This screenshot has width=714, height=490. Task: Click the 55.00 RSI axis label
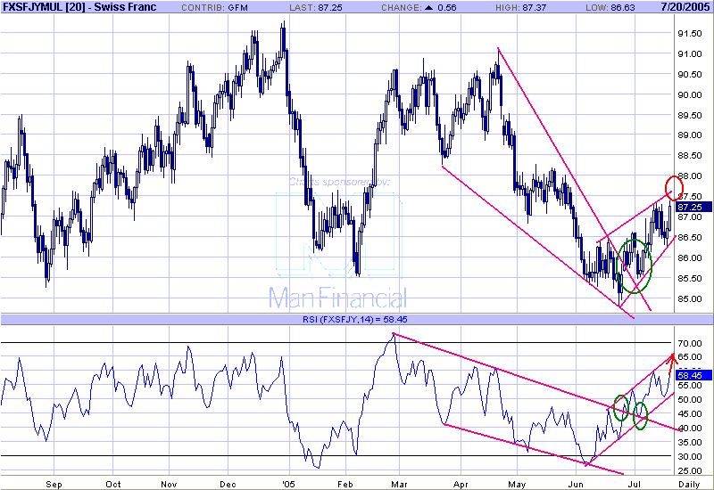pyautogui.click(x=689, y=386)
